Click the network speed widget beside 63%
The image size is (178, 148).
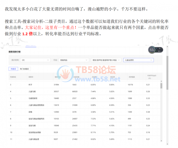point(159,50)
